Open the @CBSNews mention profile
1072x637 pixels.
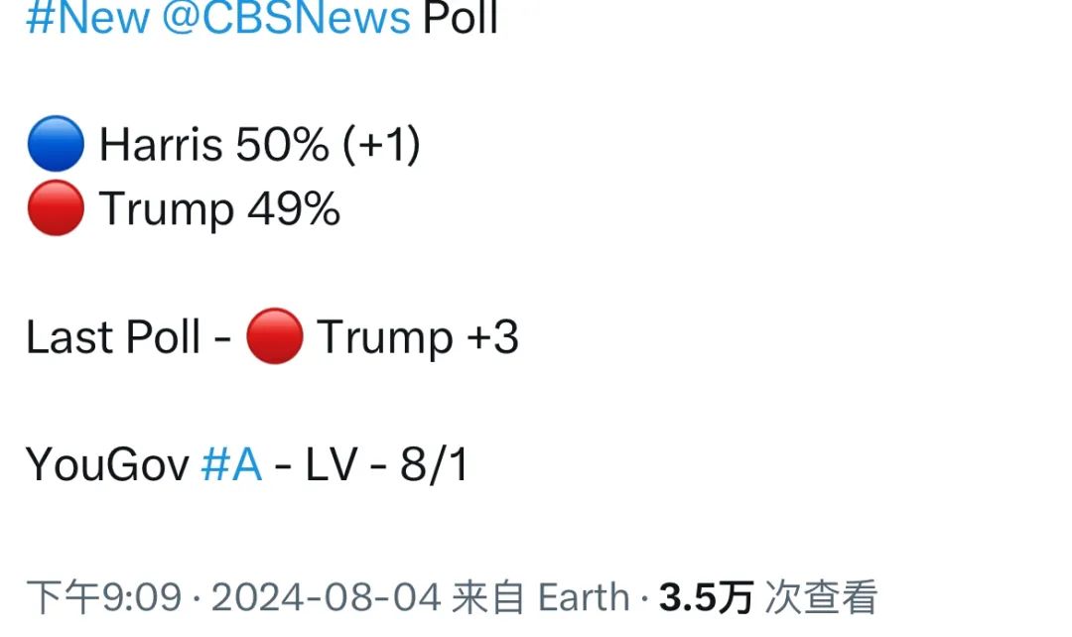pyautogui.click(x=286, y=17)
